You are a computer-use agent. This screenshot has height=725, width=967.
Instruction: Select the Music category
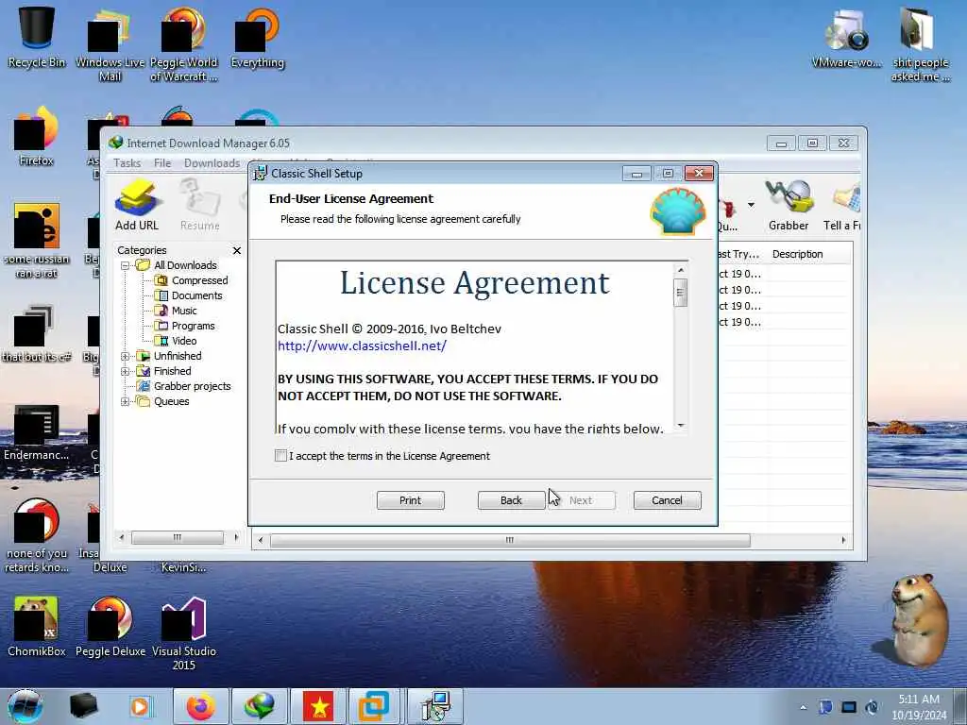click(184, 311)
